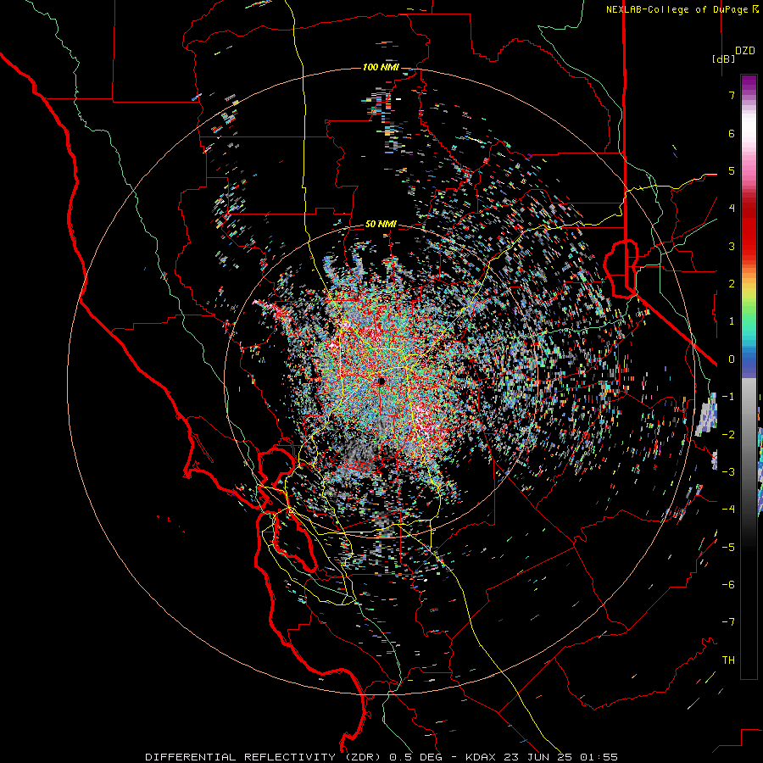Click the [dB] unit label
The image size is (763, 763).
click(x=724, y=58)
